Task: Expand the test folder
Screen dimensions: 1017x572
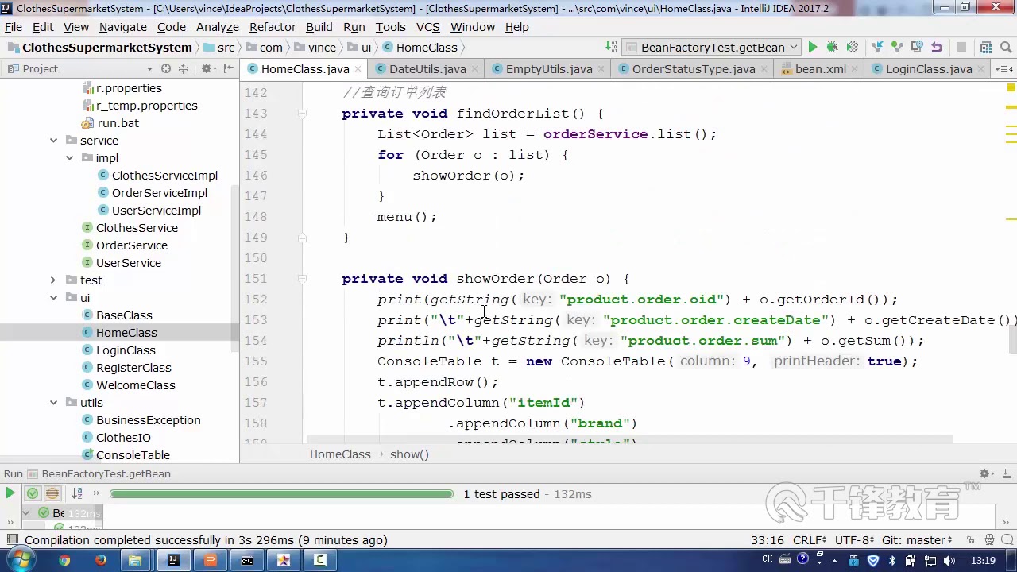Action: pos(53,280)
